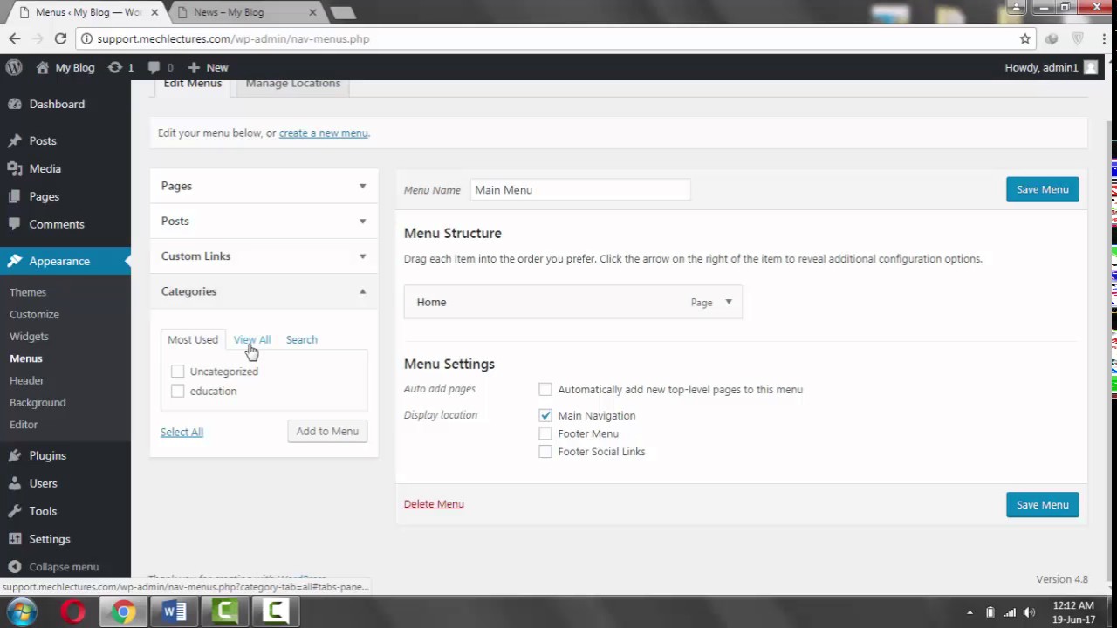Screen dimensions: 1117x628
Task: Select the Most Used categories tab
Action: [193, 339]
